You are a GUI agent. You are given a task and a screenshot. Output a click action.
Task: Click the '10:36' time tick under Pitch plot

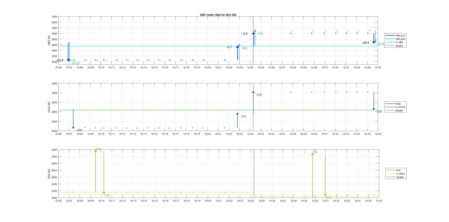click(378, 134)
